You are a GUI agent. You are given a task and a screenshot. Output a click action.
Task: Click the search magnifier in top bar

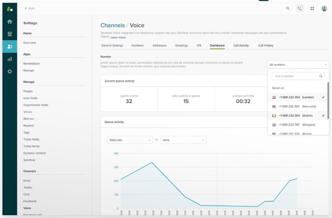click(287, 8)
